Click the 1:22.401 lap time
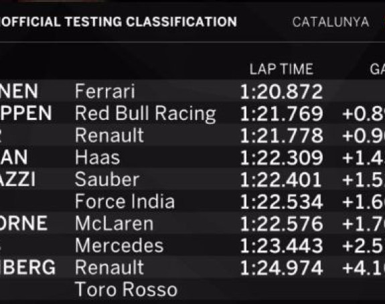 point(281,179)
